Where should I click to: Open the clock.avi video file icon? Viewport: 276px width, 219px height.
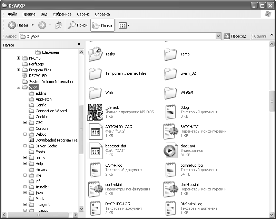click(x=170, y=150)
